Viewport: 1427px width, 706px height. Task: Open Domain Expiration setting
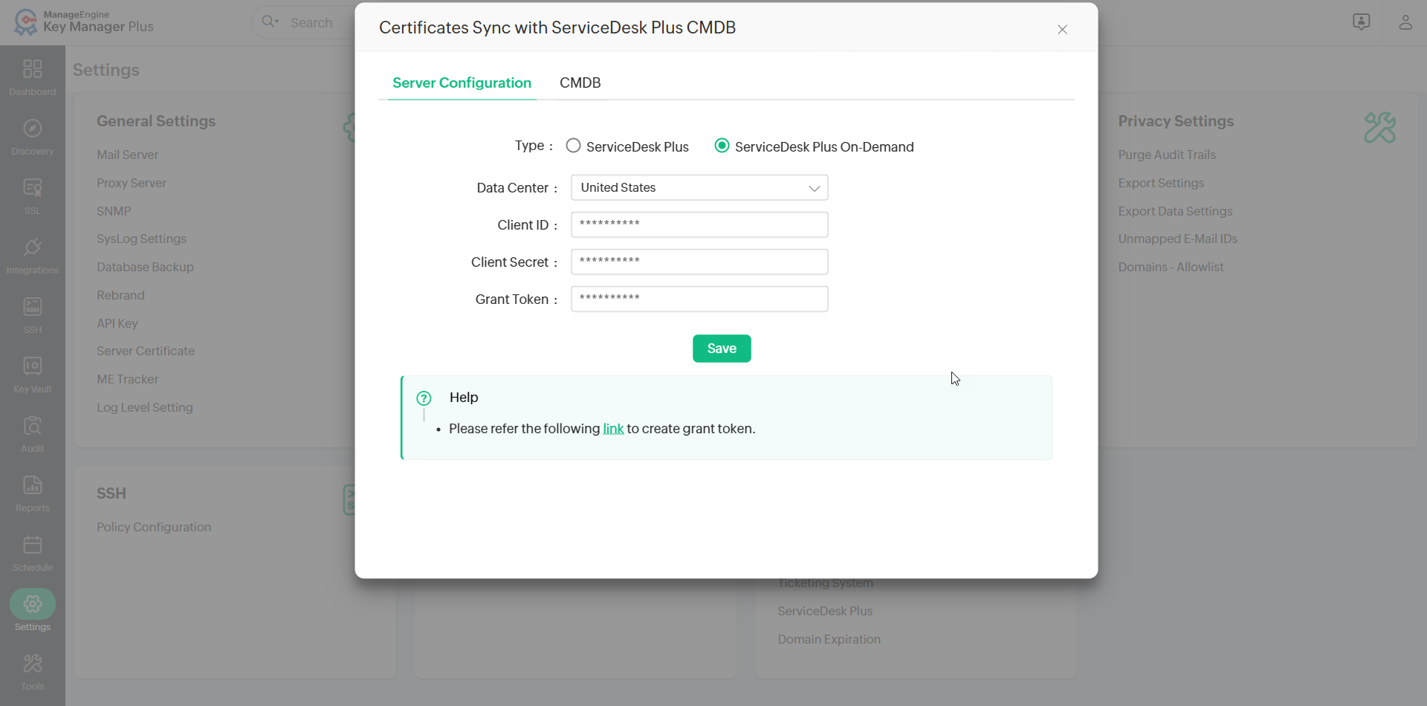coord(829,640)
